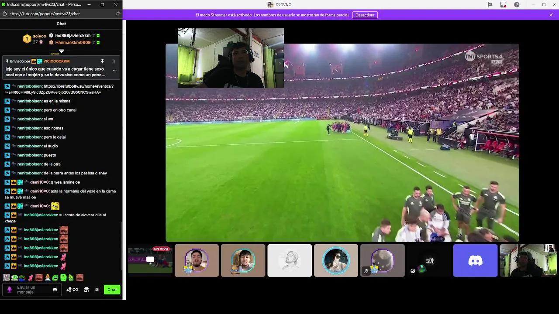Viewport: 559px width, 314px height.
Task: Open Discord inbox flag icon
Action: 490,5
